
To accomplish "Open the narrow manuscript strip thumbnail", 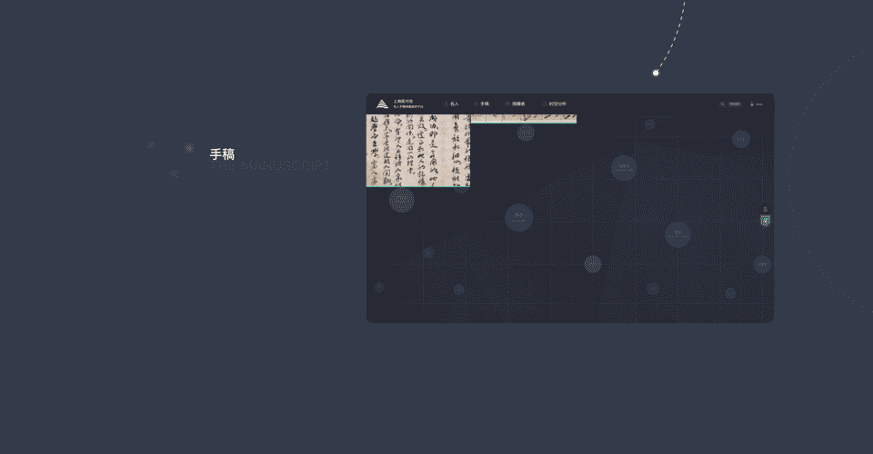I will tap(524, 119).
